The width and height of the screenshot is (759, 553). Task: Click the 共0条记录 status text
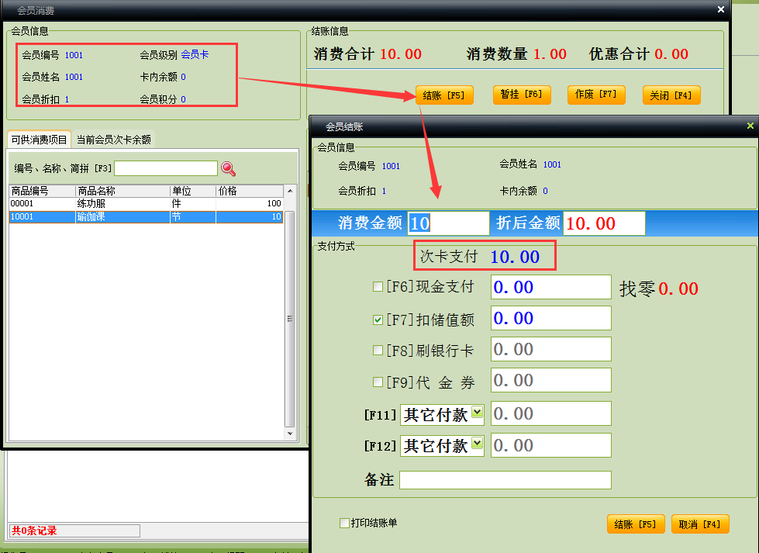34,531
